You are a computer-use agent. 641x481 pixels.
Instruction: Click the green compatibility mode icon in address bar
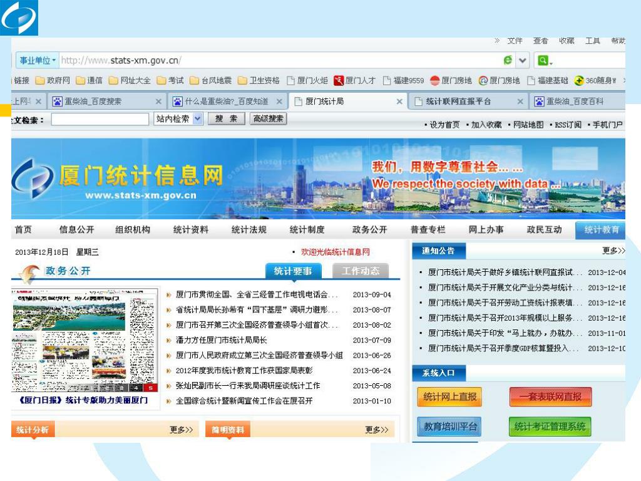[x=508, y=61]
